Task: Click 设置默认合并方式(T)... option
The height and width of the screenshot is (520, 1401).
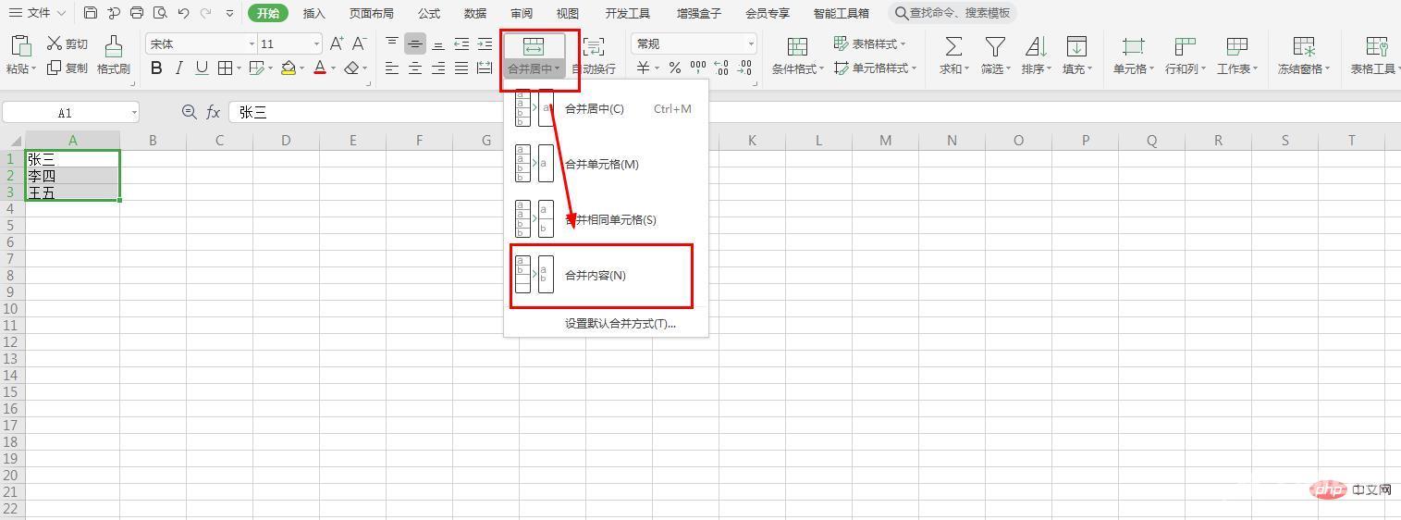Action: (620, 324)
